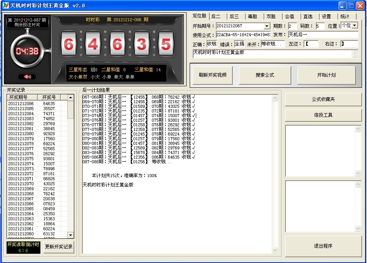Click the 左边 bracket input field
367x263 pixels.
click(x=311, y=44)
